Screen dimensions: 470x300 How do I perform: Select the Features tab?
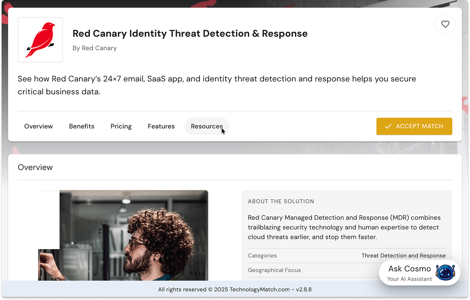[x=161, y=127]
